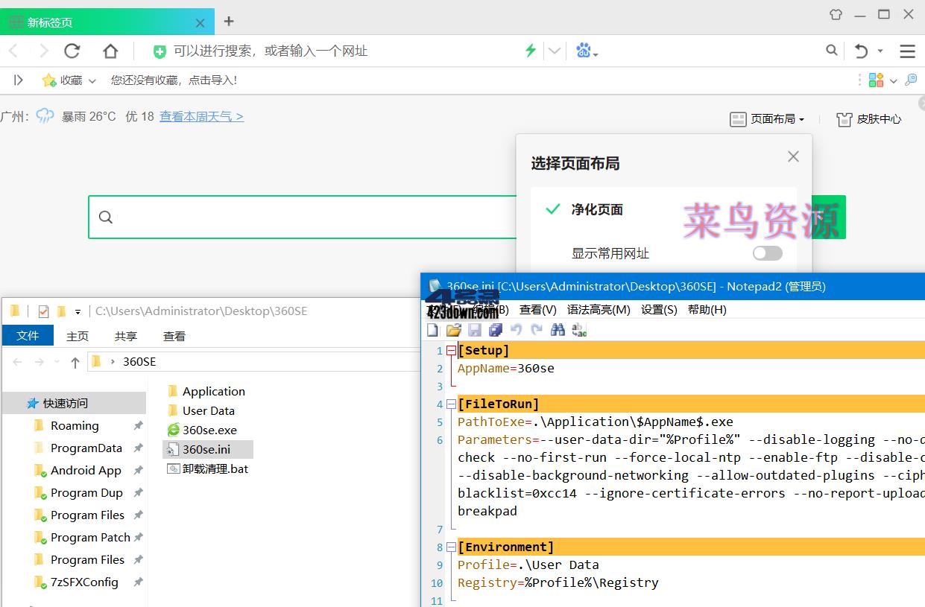The height and width of the screenshot is (607, 925).
Task: Open the 查看本周天气 weather link
Action: [x=201, y=116]
